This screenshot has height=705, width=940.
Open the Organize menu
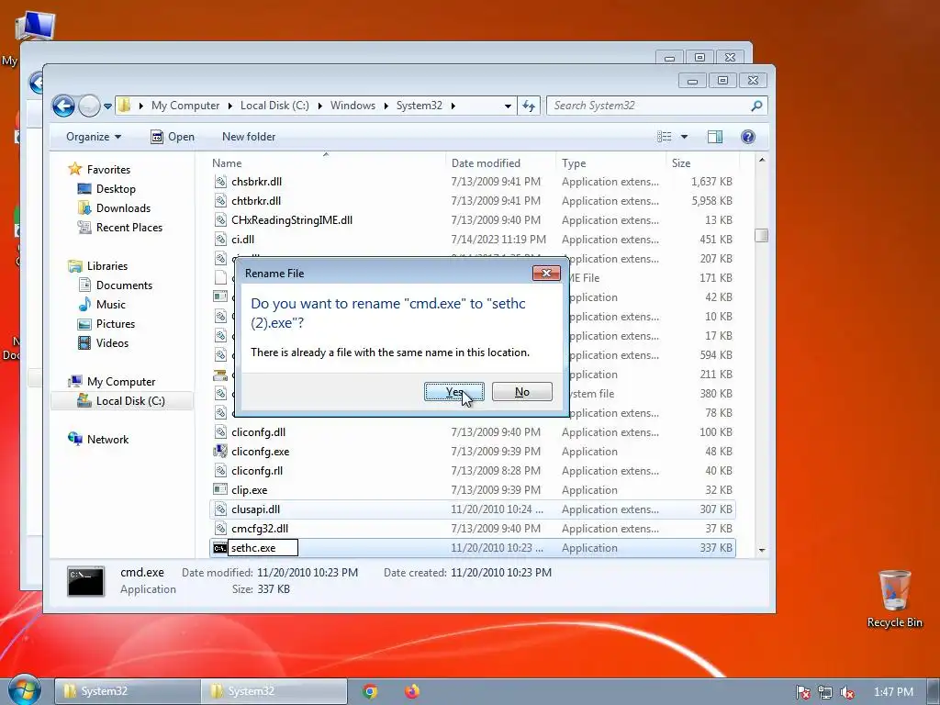94,137
